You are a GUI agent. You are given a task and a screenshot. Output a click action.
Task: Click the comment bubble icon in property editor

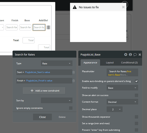pyautogui.click(x=135, y=55)
